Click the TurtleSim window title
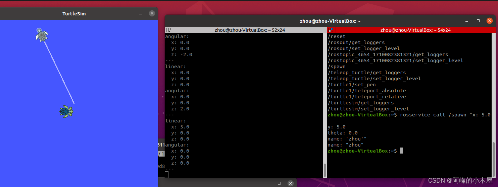 (74, 14)
